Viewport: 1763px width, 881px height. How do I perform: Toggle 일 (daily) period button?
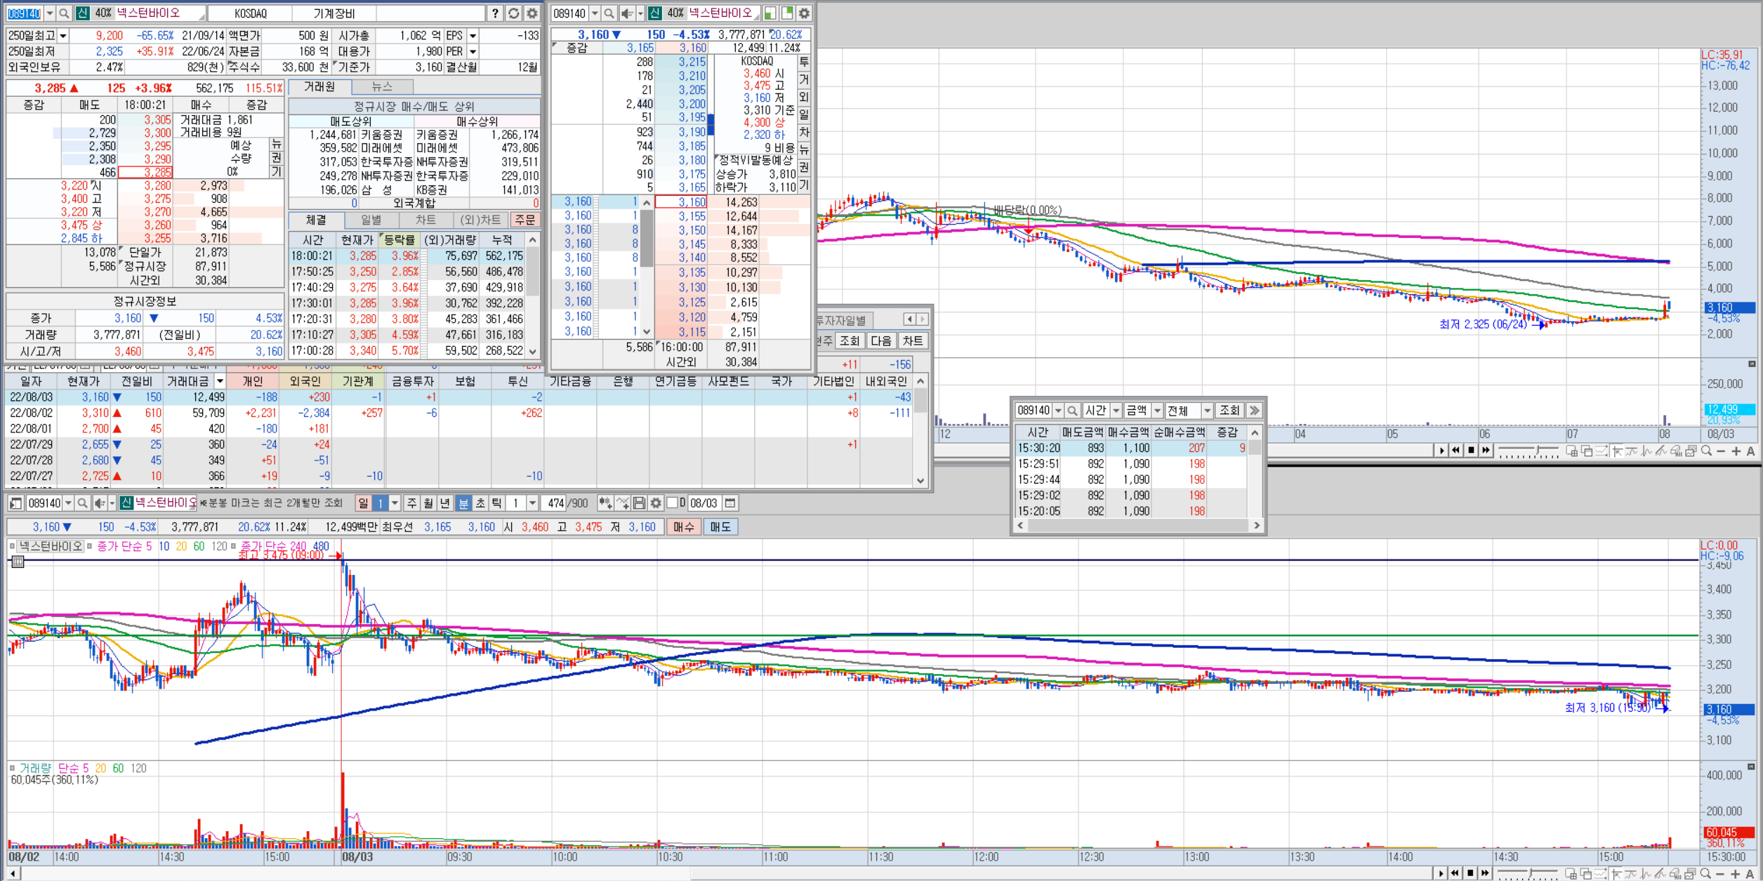pos(363,503)
